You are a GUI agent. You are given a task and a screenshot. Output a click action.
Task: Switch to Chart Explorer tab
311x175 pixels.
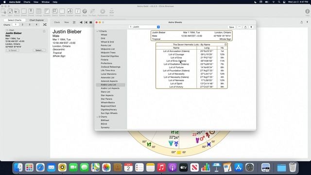[37, 20]
